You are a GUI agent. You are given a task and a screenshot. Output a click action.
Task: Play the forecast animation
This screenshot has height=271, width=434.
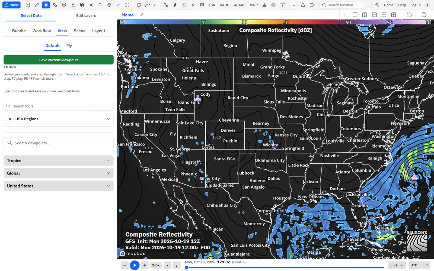point(135,265)
